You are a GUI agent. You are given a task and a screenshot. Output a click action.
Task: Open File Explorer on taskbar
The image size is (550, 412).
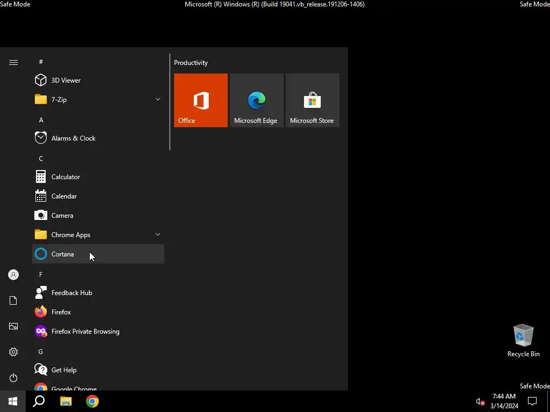(66, 401)
